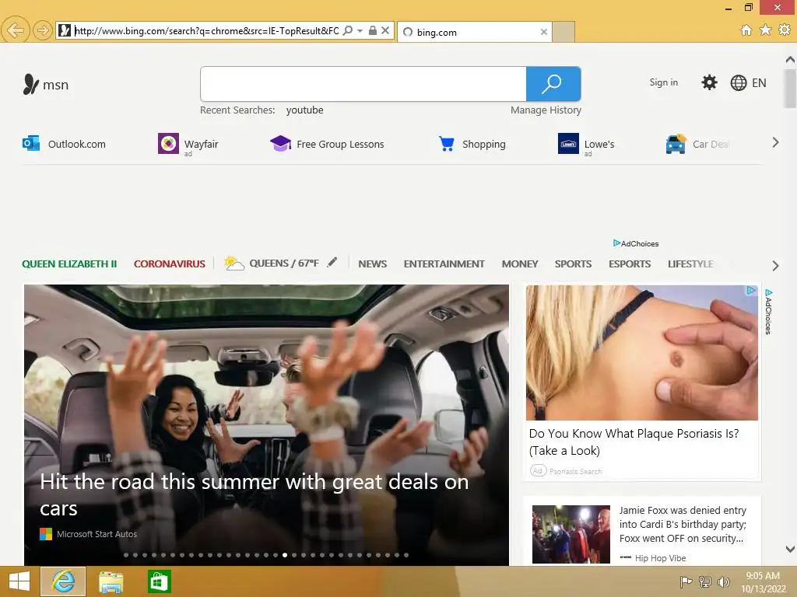Select the first carousel dot

tap(126, 555)
